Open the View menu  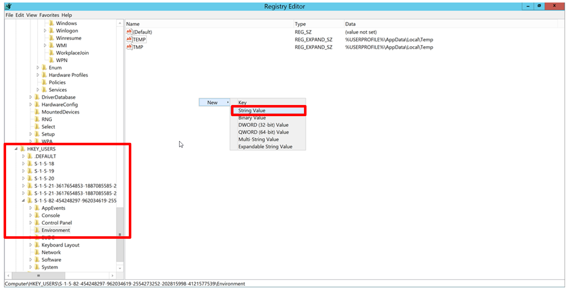pos(32,15)
